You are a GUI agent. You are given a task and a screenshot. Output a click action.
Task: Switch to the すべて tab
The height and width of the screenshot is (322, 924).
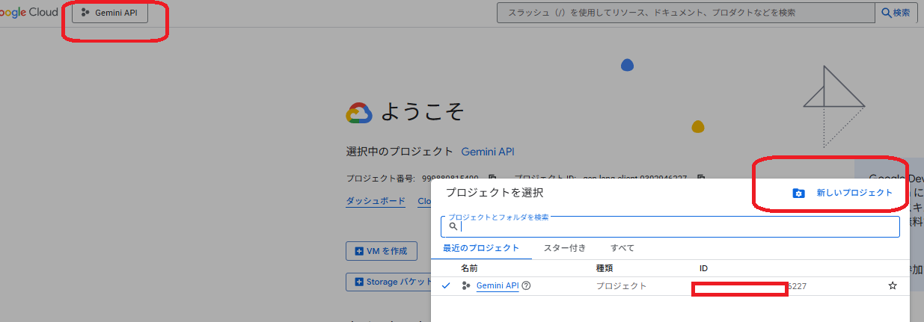622,248
